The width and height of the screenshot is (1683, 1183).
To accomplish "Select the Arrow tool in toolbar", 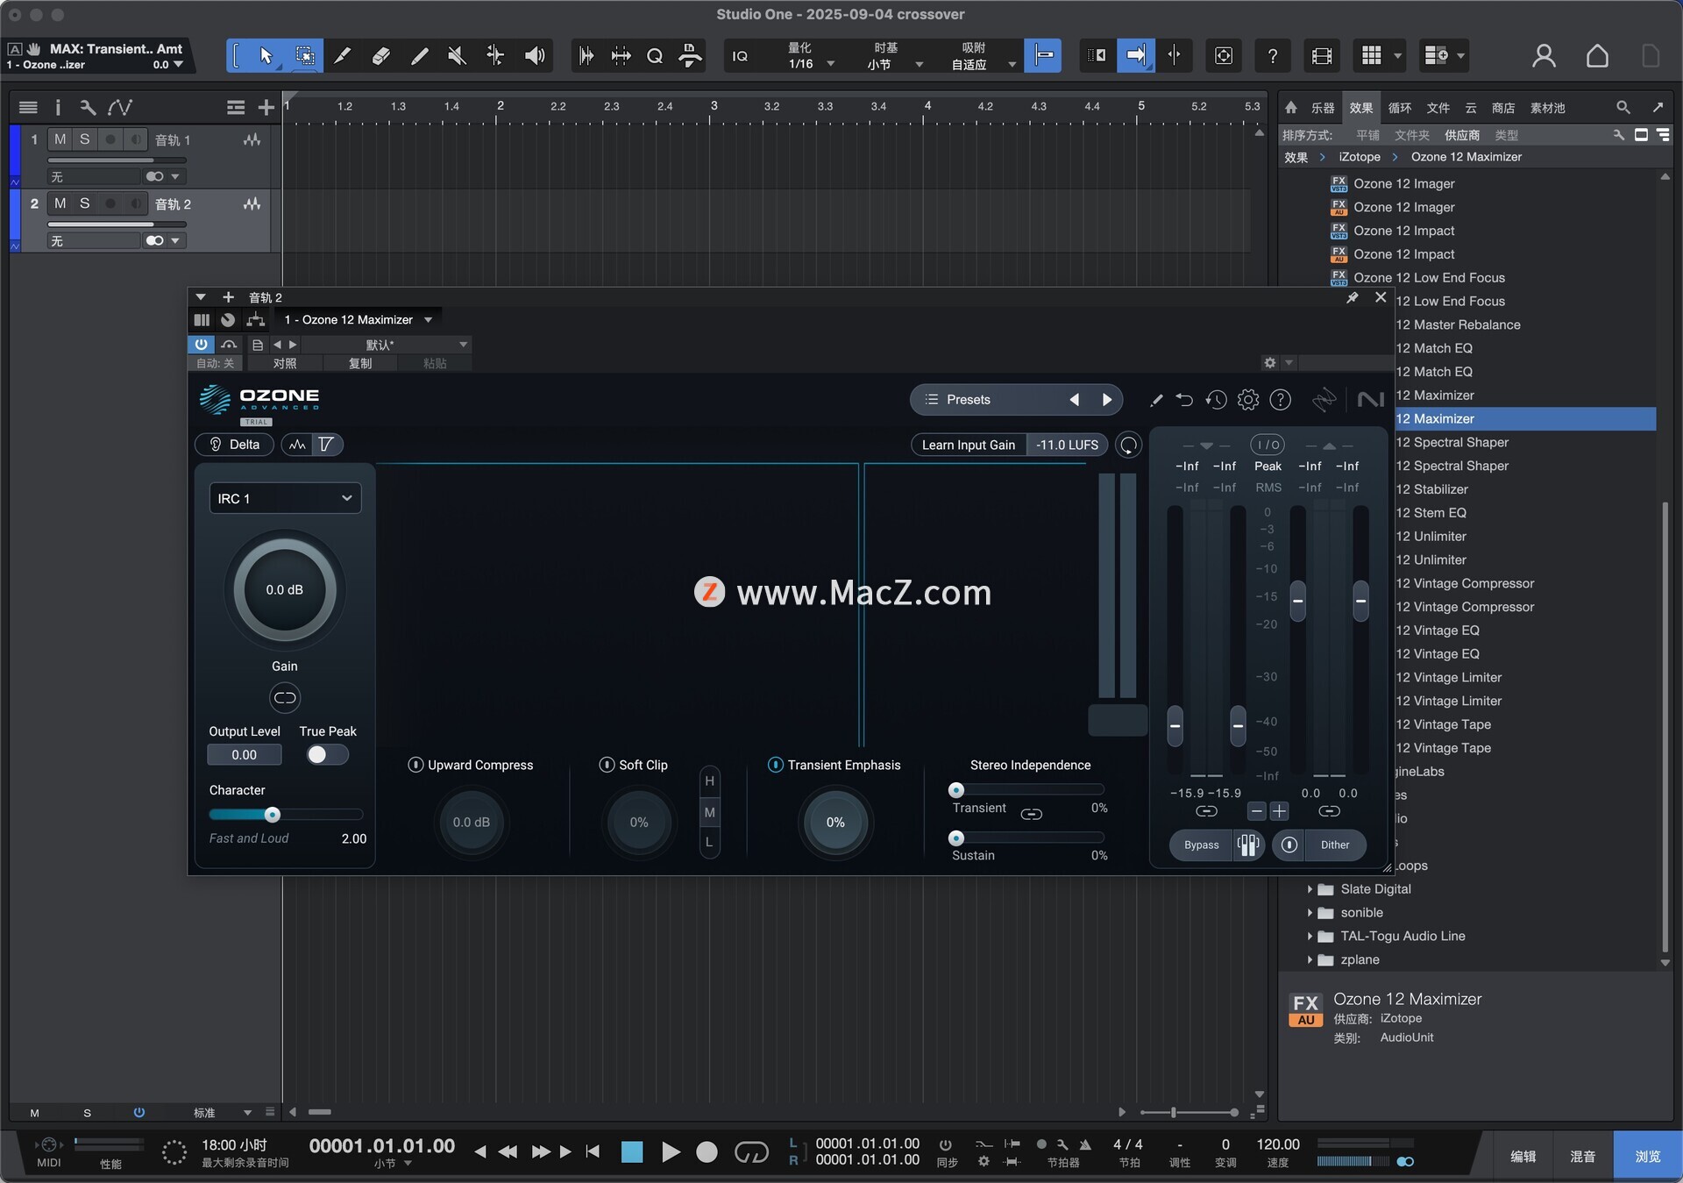I will (x=266, y=56).
